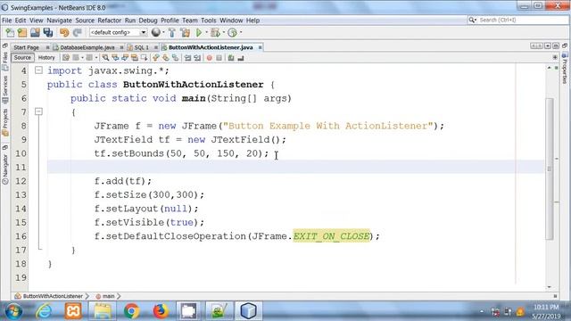Click the Next Bookmark icon

(x=165, y=57)
